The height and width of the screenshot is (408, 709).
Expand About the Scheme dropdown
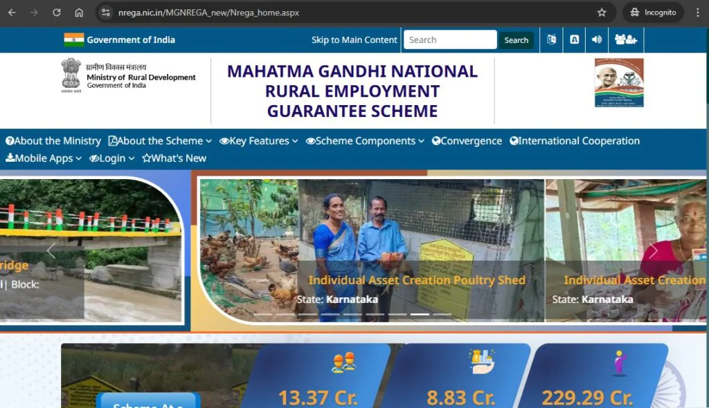(160, 141)
